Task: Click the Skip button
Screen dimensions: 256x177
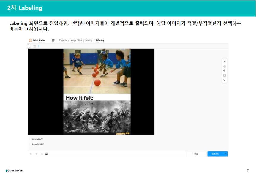Action: point(196,154)
